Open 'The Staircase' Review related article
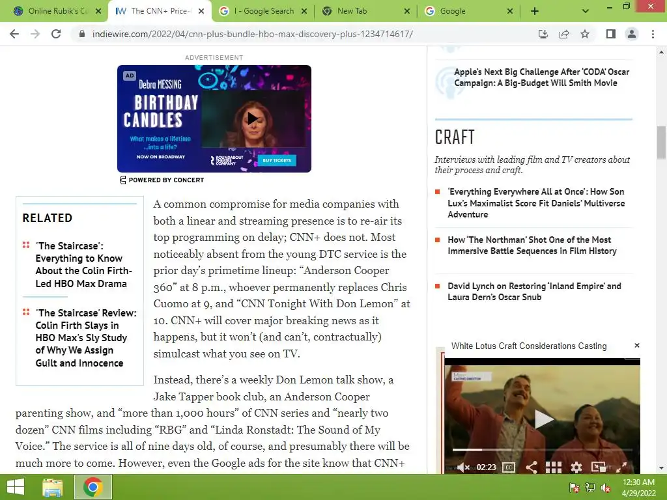The image size is (667, 500). pos(86,338)
